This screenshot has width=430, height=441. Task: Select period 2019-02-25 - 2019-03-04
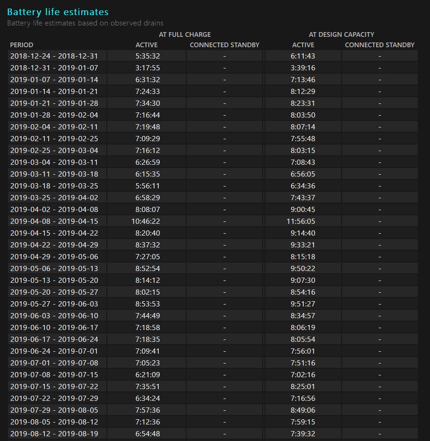coord(54,151)
